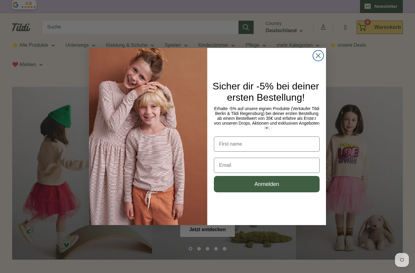Expand the Kleidung & Schuhe menu
The image size is (415, 273).
click(130, 45)
